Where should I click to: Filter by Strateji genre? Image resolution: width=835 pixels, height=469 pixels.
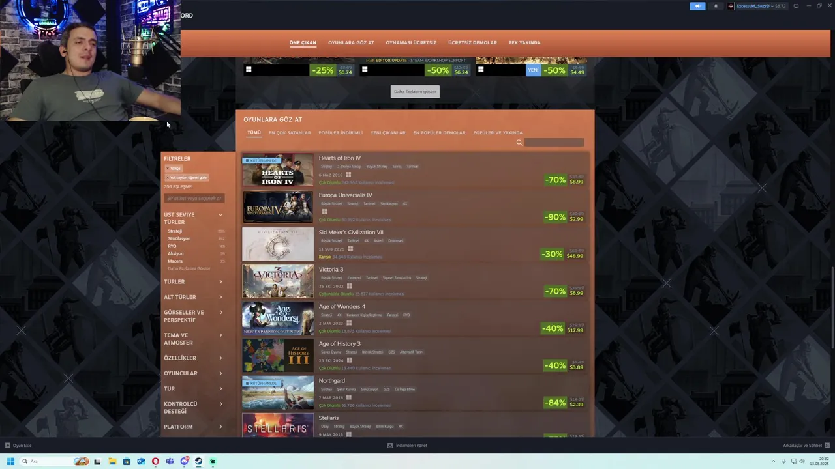tap(175, 231)
